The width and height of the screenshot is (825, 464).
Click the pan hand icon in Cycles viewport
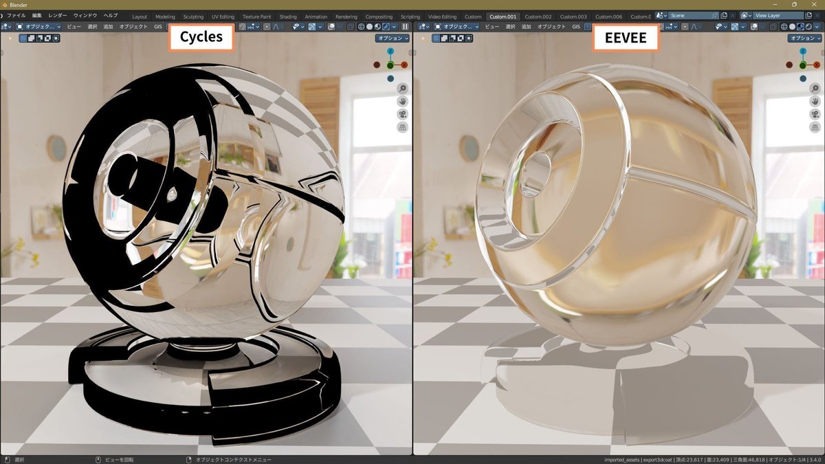pyautogui.click(x=402, y=101)
